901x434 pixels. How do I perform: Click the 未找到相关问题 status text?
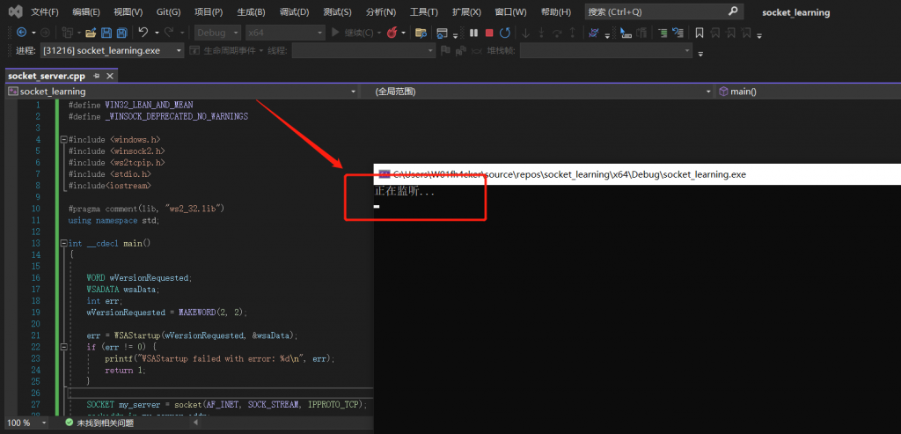(x=106, y=423)
